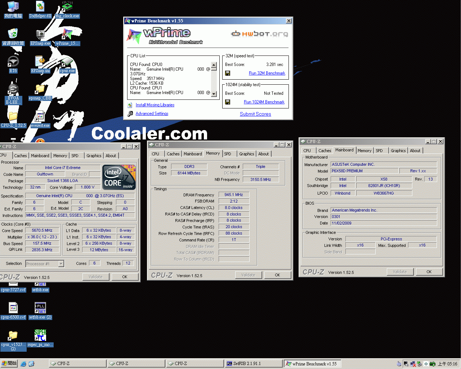Click OK in the Mainboard CPU-Z window
The width and height of the screenshot is (461, 369).
[429, 272]
